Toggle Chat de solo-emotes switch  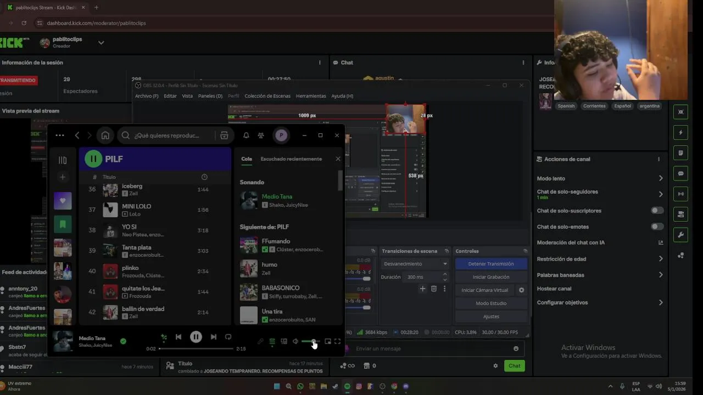[657, 227]
